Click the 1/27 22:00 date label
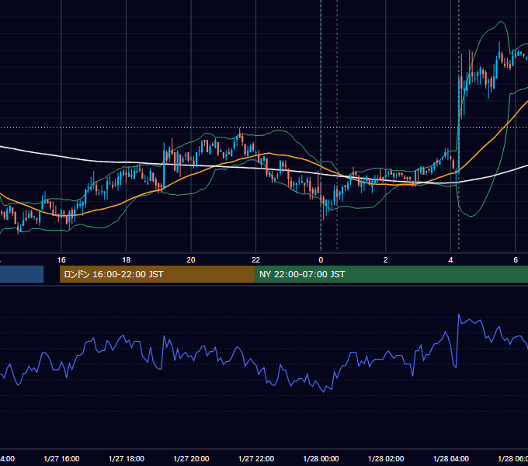 [256, 458]
